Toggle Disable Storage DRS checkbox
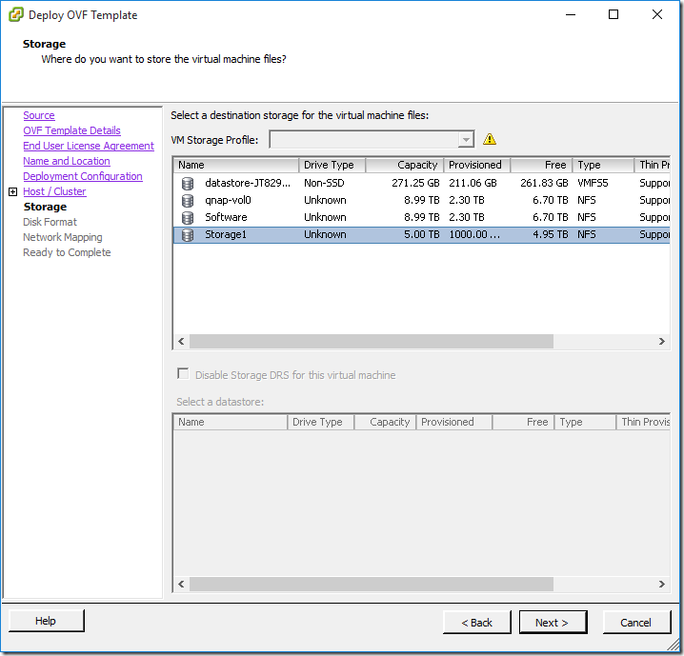684x656 pixels. 183,374
